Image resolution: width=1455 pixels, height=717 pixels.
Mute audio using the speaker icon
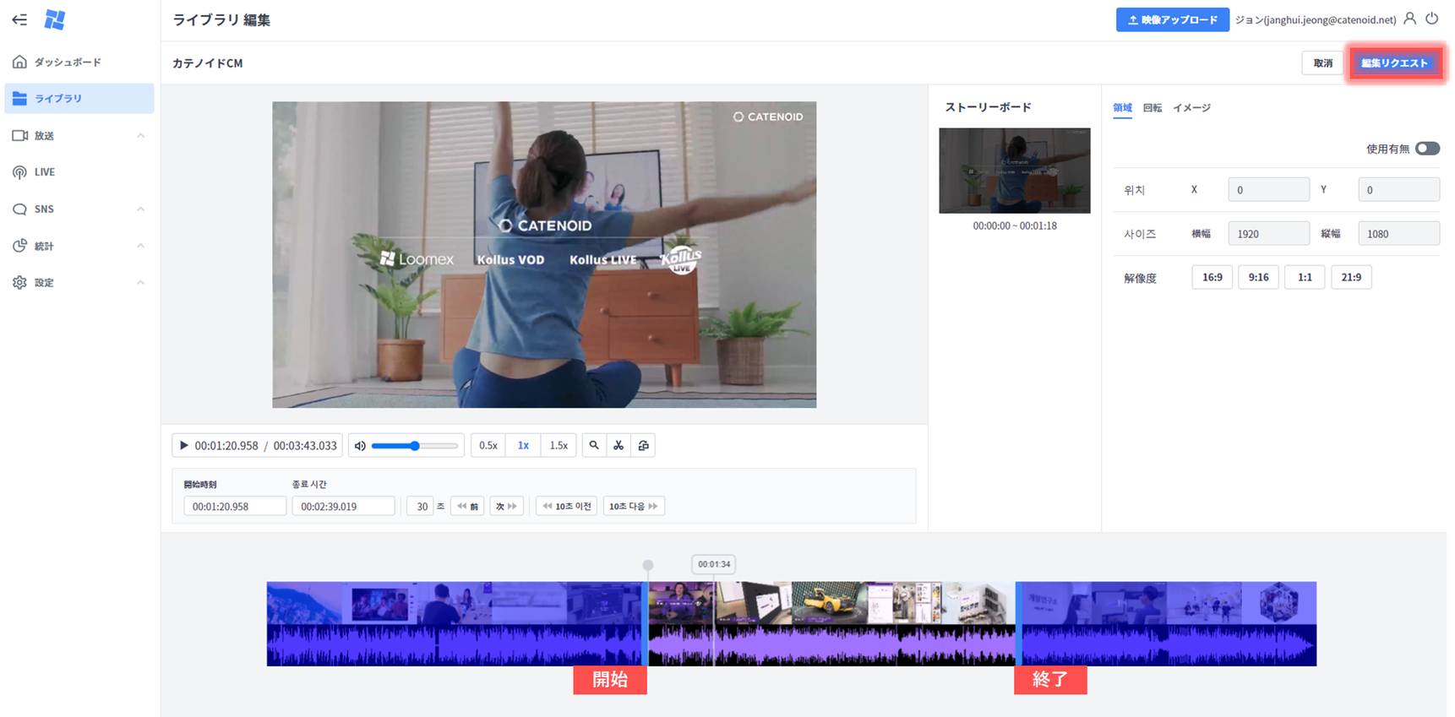pyautogui.click(x=360, y=446)
